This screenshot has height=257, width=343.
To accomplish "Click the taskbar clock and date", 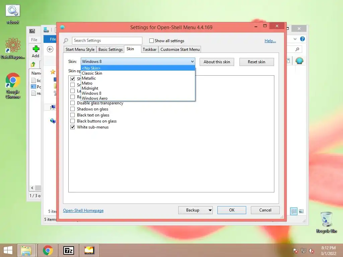I will pyautogui.click(x=328, y=251).
